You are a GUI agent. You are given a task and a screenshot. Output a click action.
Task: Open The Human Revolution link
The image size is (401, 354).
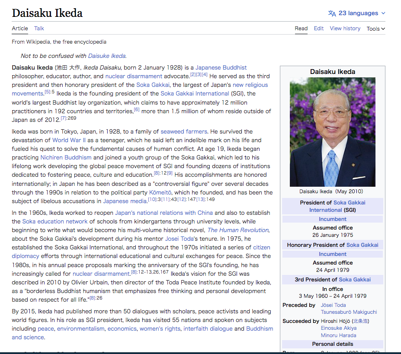[238, 230]
